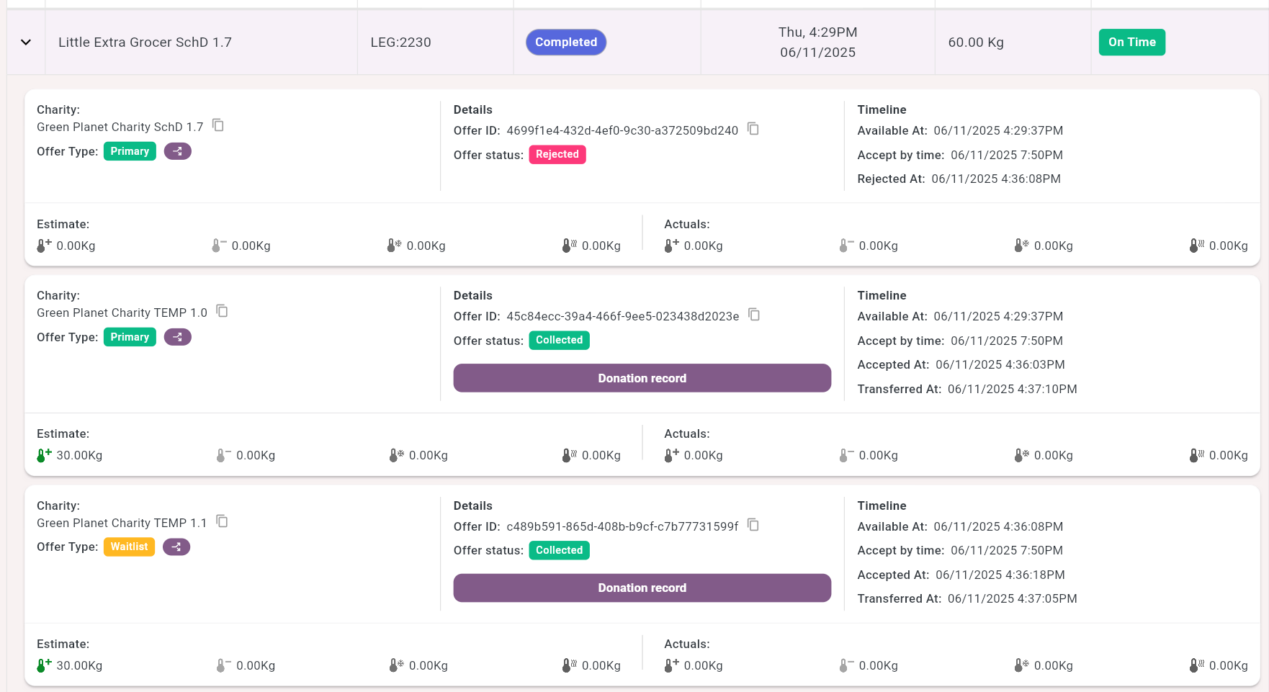Click purple share icon on SchD 1.7 offer
The width and height of the screenshot is (1269, 692).
178,151
